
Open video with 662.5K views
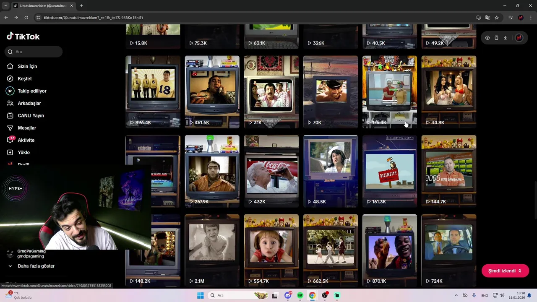click(331, 250)
